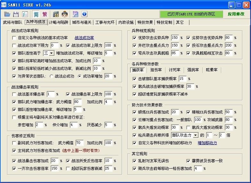Click the binary 010 data icon
The width and height of the screenshot is (251, 183).
click(x=76, y=14)
